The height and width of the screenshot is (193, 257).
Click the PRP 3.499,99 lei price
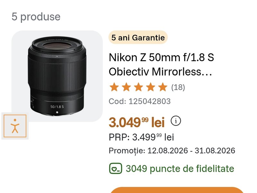pos(141,137)
